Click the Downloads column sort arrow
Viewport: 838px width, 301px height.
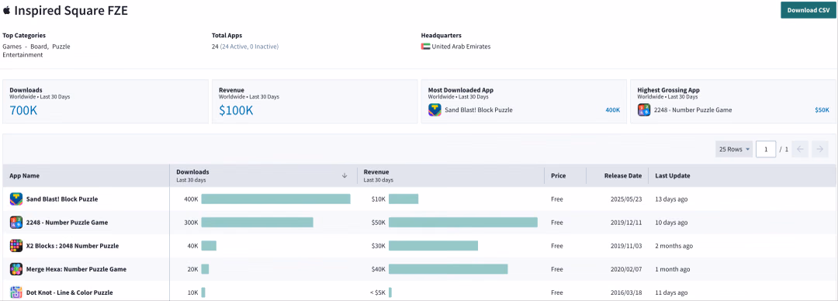point(345,175)
